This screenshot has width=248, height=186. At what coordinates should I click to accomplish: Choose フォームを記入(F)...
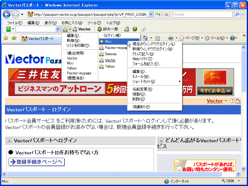point(155,64)
